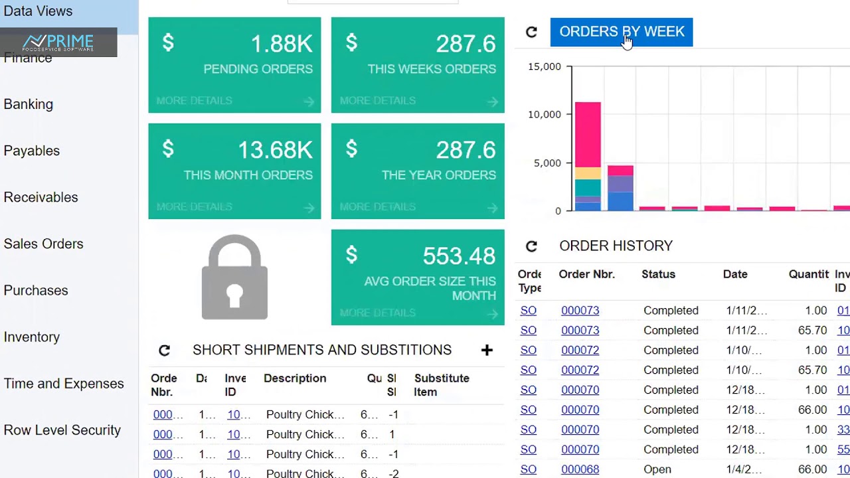Click the 13.68K this month value
The width and height of the screenshot is (850, 478).
(x=275, y=150)
